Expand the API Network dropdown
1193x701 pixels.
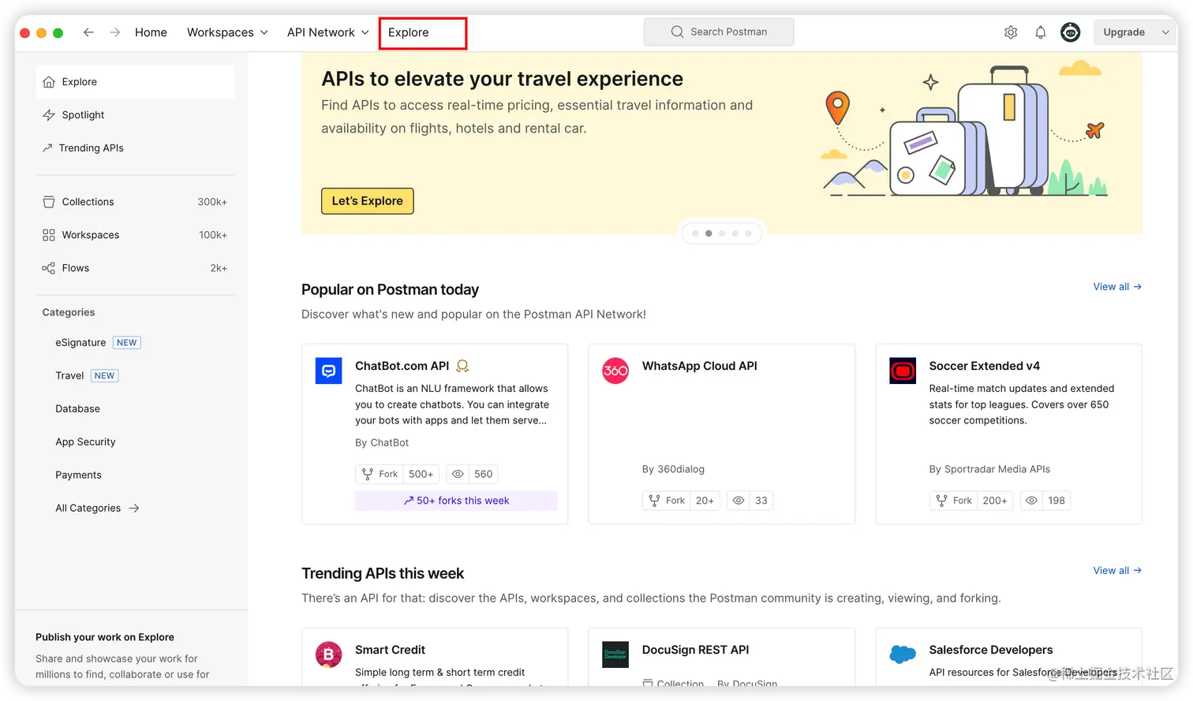[x=365, y=32]
